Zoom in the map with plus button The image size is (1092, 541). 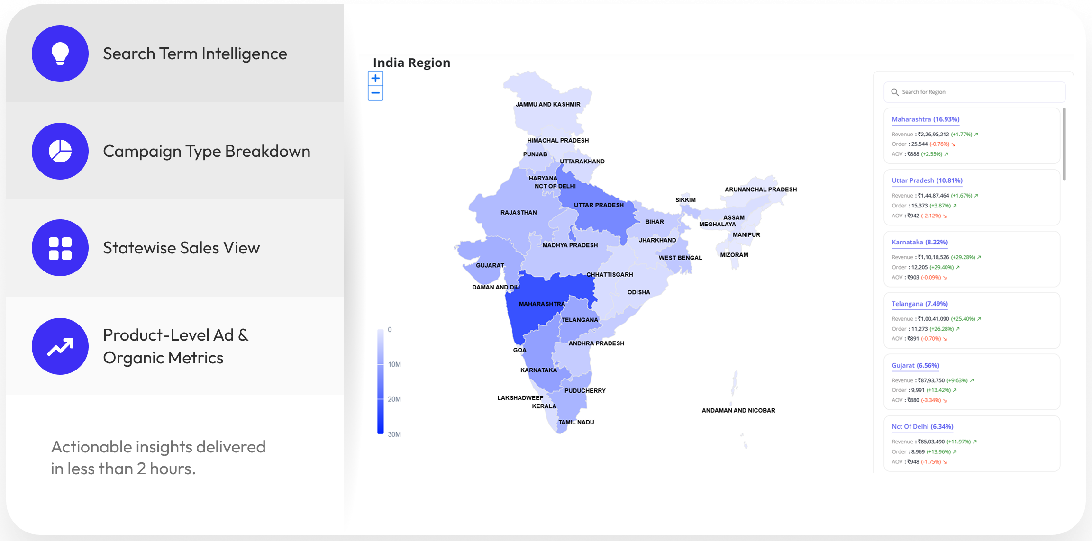(375, 78)
